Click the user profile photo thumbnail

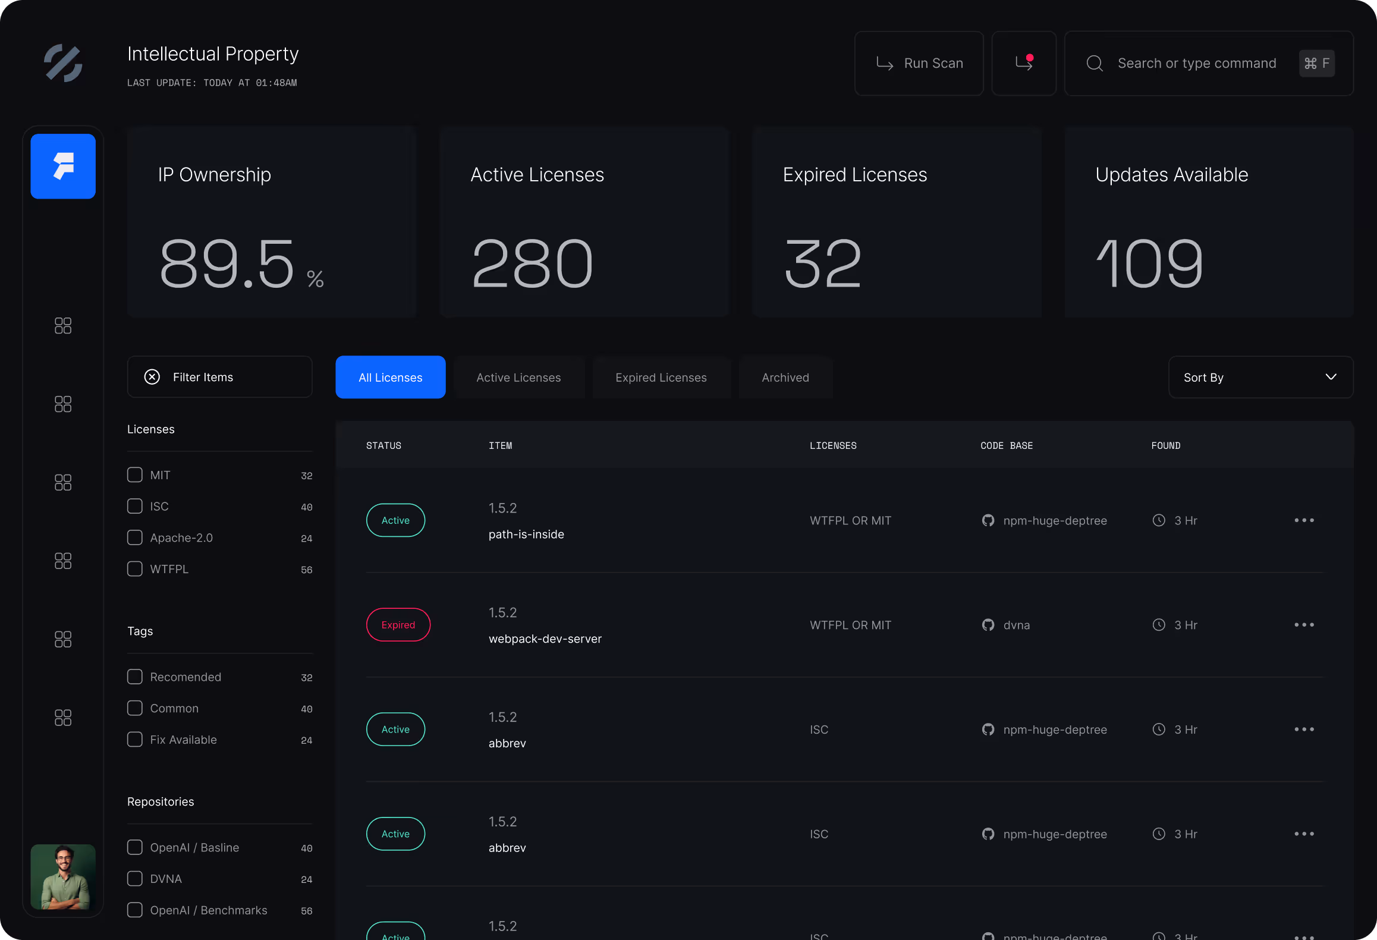point(63,877)
